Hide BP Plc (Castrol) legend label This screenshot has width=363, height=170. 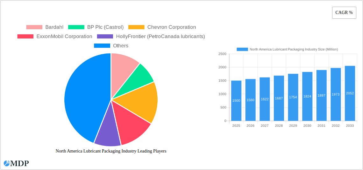point(105,27)
